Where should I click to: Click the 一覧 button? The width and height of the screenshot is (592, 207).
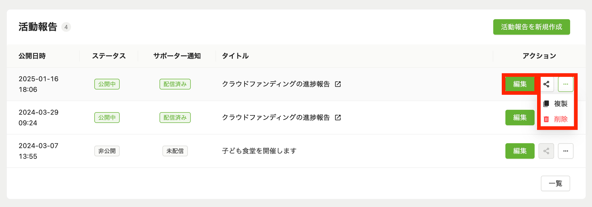[555, 183]
